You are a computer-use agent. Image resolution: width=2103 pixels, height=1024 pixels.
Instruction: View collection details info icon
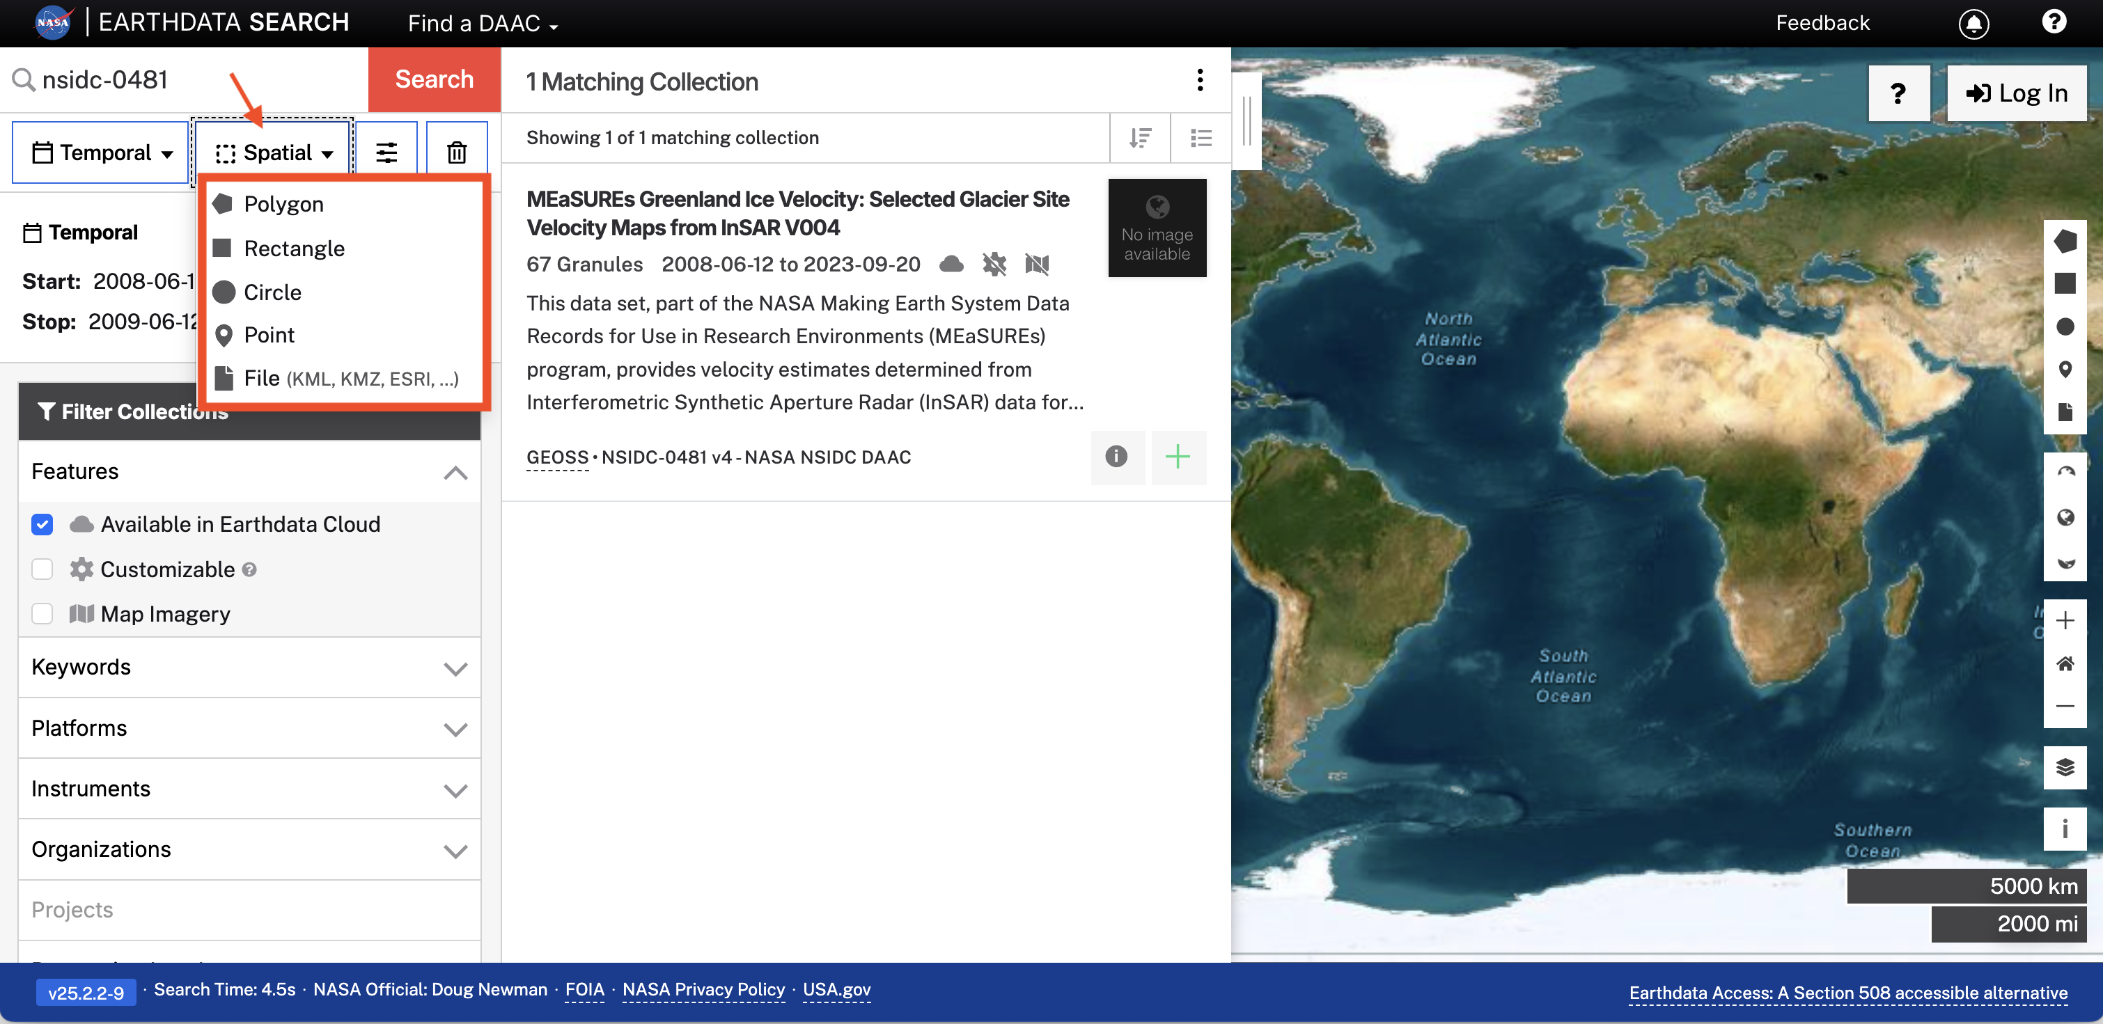coord(1116,457)
